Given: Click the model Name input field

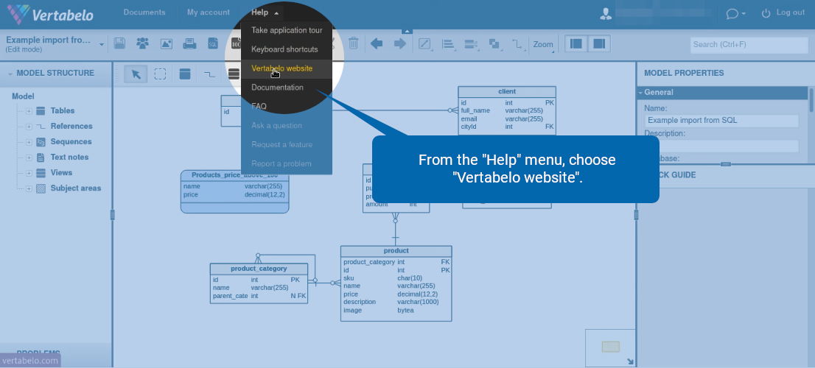Looking at the screenshot, I should coord(721,121).
